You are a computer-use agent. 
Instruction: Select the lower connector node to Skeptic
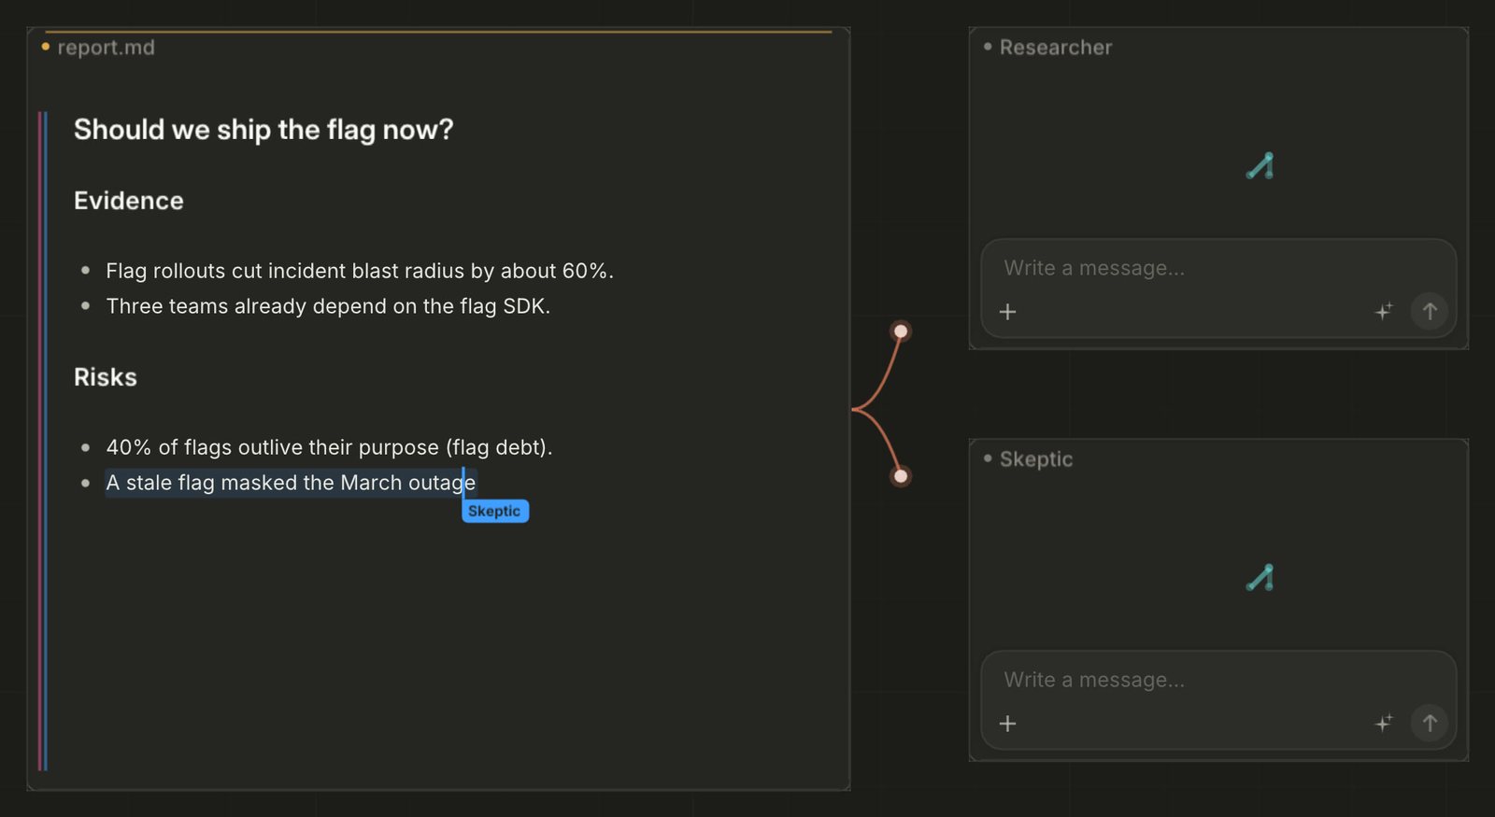coord(901,476)
